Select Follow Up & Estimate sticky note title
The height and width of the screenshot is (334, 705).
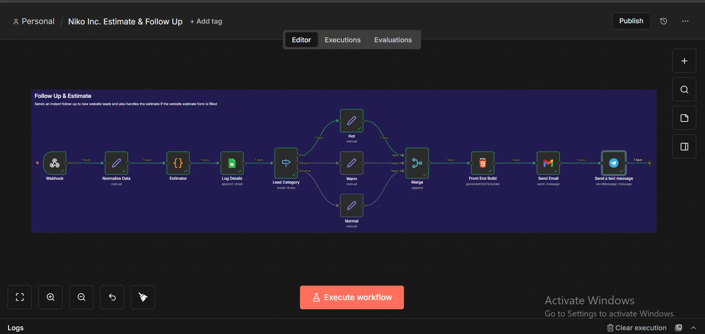point(63,96)
